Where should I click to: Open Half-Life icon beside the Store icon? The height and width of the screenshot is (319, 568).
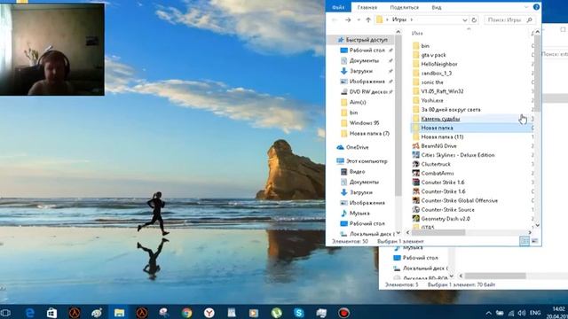[x=75, y=313]
